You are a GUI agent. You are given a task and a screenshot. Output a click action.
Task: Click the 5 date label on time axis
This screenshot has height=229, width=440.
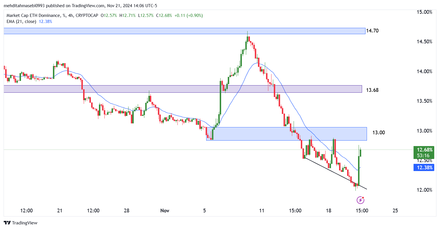coord(204,211)
